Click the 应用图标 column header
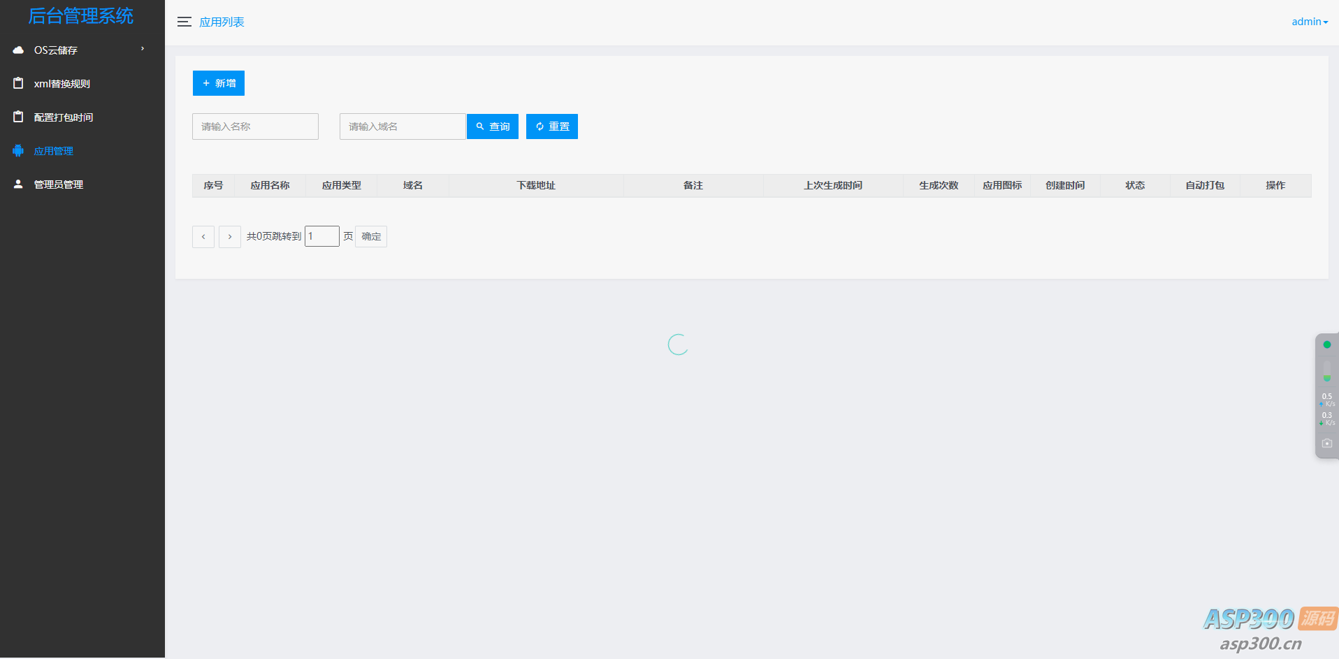Viewport: 1339px width, 659px height. point(1002,185)
